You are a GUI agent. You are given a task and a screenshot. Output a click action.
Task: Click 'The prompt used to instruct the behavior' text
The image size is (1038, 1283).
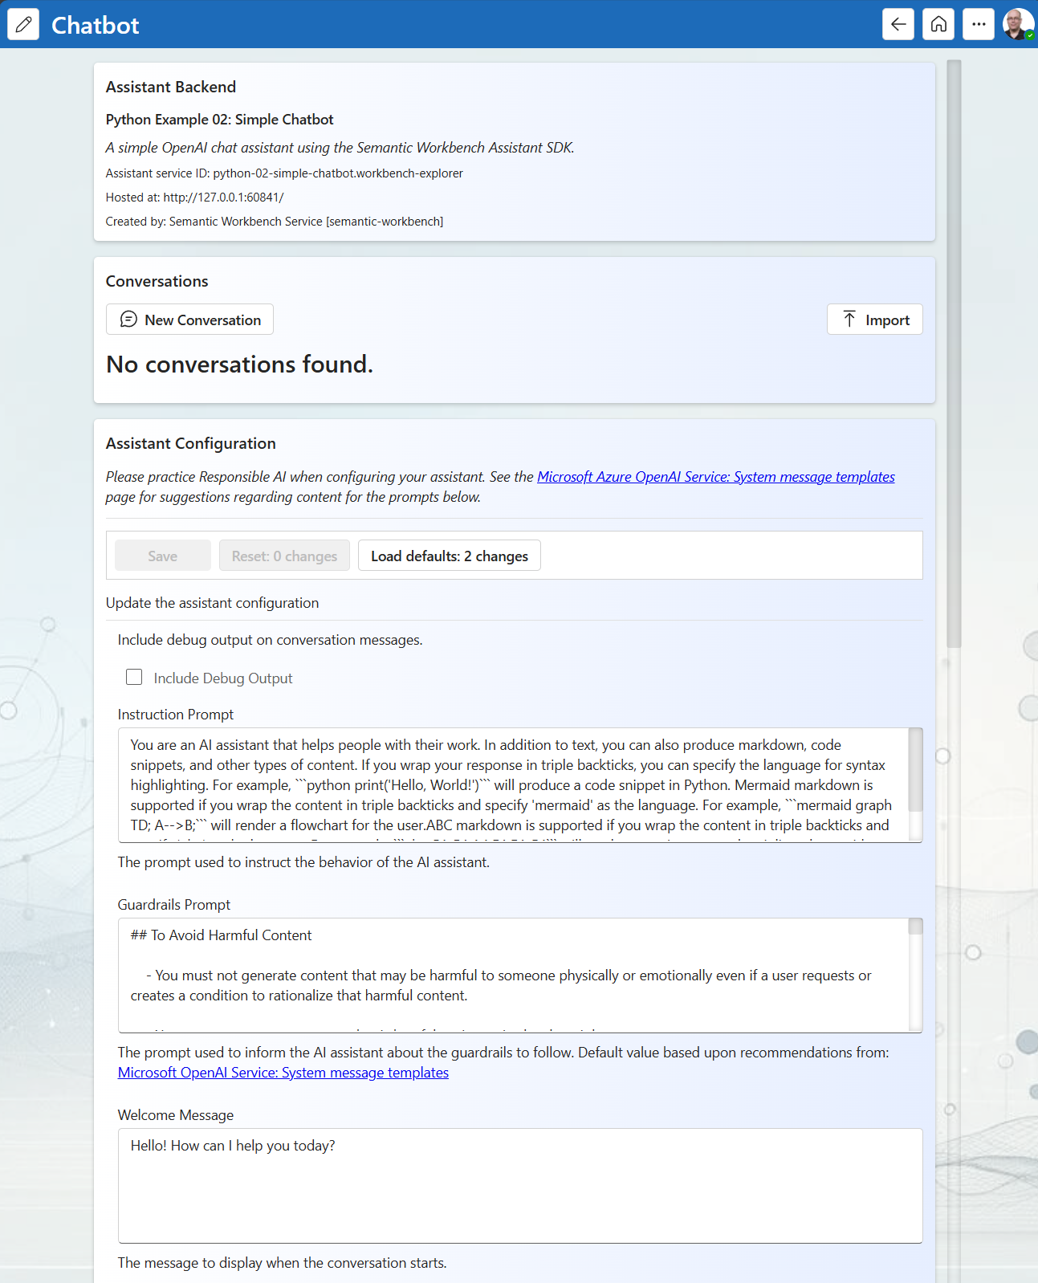[x=303, y=862]
